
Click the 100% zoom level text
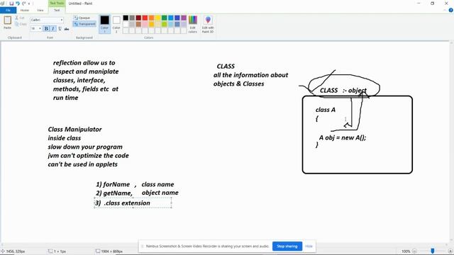406,251
